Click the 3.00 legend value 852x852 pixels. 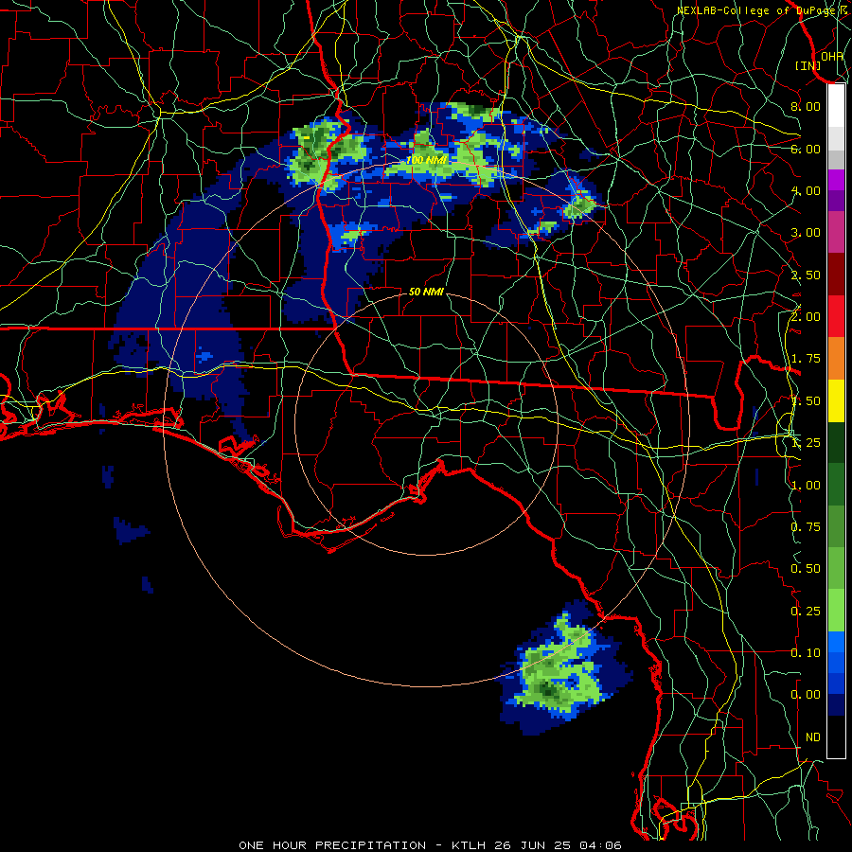coord(806,233)
